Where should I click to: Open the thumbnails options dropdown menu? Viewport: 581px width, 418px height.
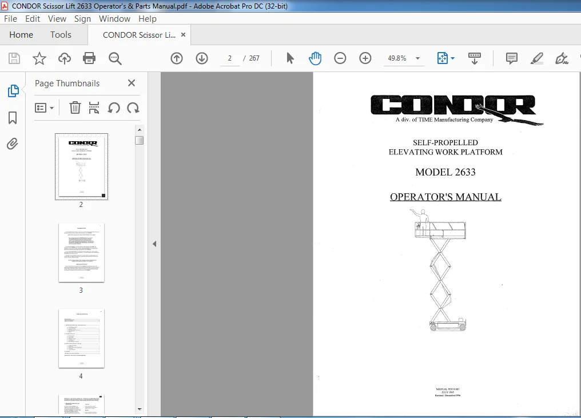pyautogui.click(x=44, y=108)
